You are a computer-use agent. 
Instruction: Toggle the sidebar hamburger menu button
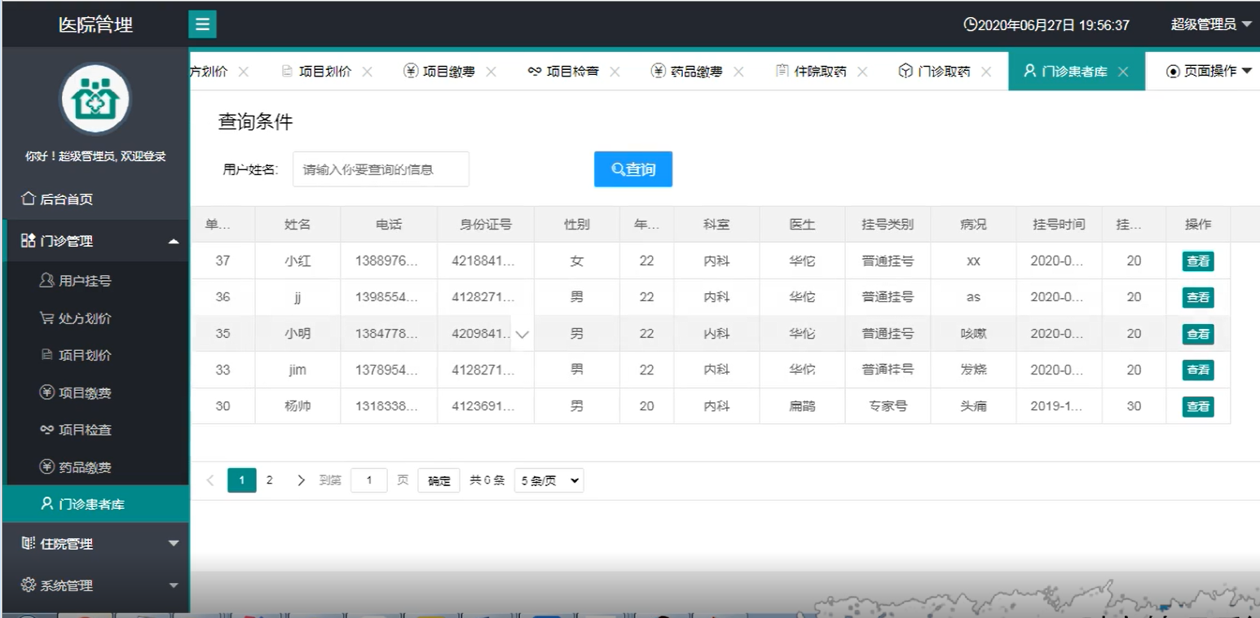(202, 24)
